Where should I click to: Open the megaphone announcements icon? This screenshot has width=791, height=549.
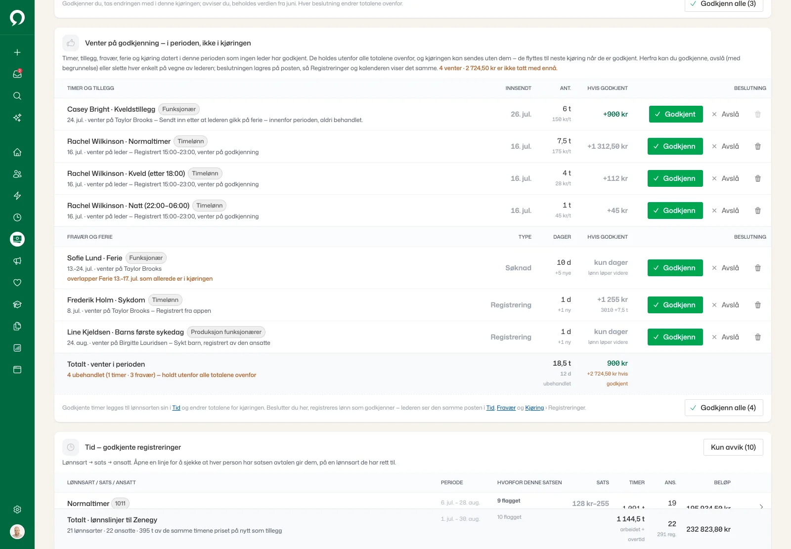pos(17,261)
